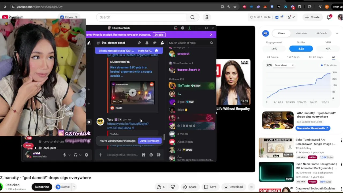
Task: Select 24 hours time range
Action: click(x=272, y=57)
